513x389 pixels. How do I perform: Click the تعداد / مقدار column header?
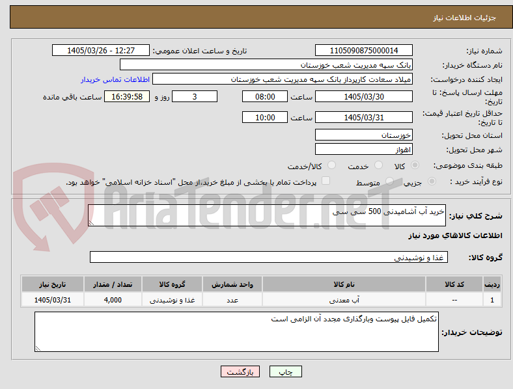pos(113,284)
